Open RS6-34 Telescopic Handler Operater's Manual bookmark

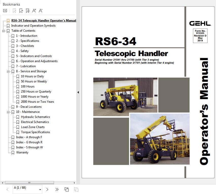pos(44,21)
